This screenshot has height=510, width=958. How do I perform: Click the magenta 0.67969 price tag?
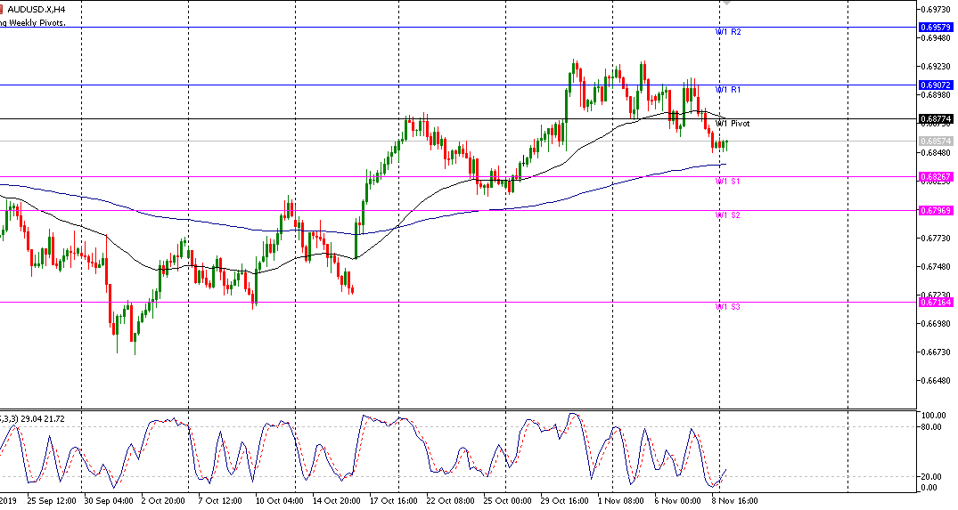(936, 210)
